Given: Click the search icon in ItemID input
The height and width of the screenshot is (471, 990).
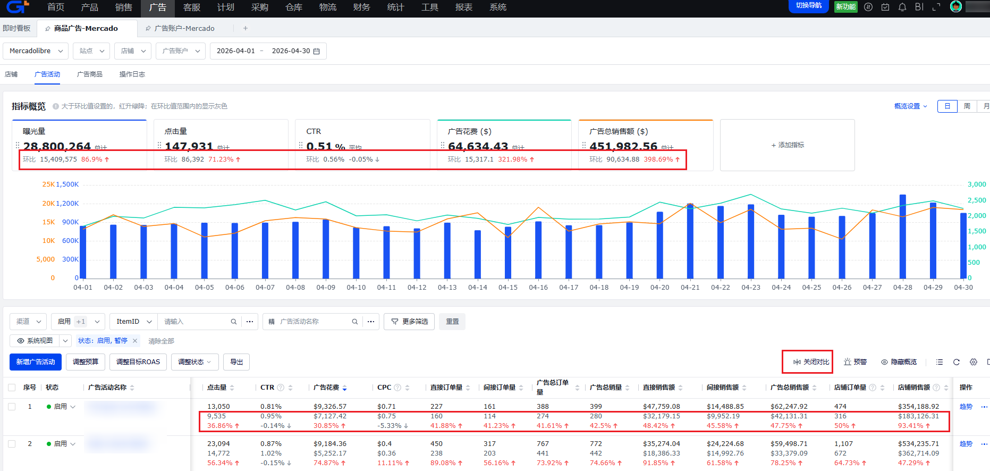Looking at the screenshot, I should pos(234,322).
